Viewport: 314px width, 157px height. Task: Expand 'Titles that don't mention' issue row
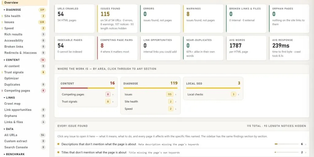pos(182,152)
